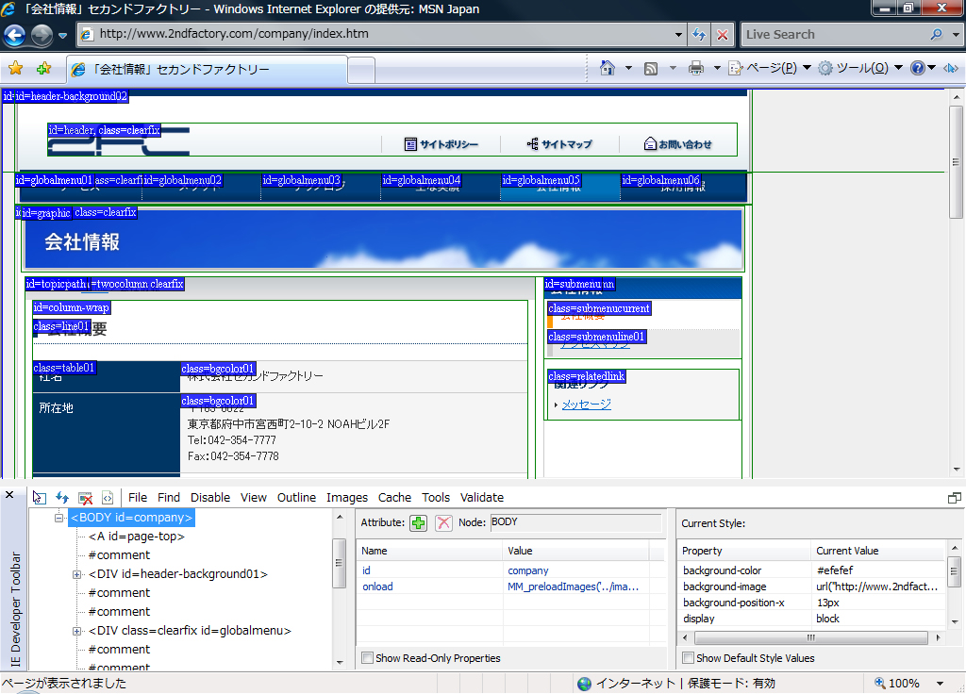Image resolution: width=966 pixels, height=694 pixels.
Task: Enable Show Read-Only Properties checkbox
Action: [x=367, y=657]
